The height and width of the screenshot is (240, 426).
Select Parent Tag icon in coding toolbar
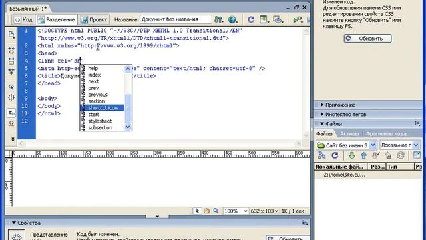coord(11,87)
